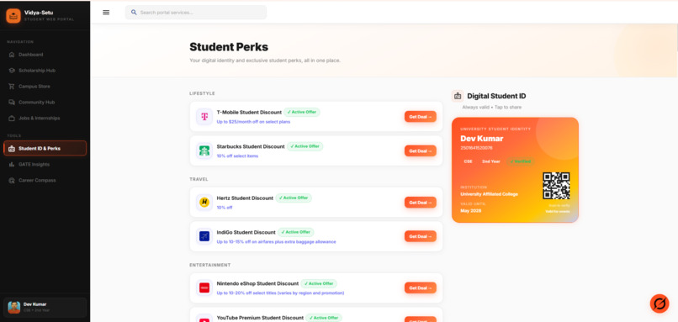This screenshot has height=322, width=678.
Task: Get Deal for Starbucks Student Discount
Action: click(x=421, y=150)
